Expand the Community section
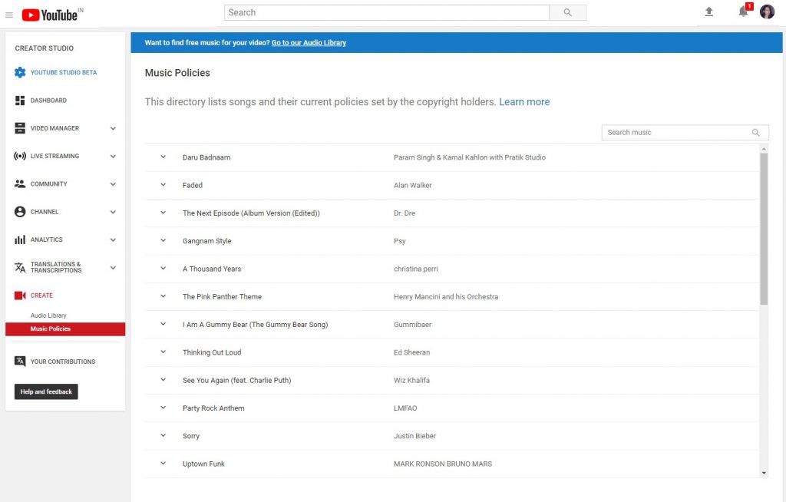The height and width of the screenshot is (502, 786). (x=114, y=184)
